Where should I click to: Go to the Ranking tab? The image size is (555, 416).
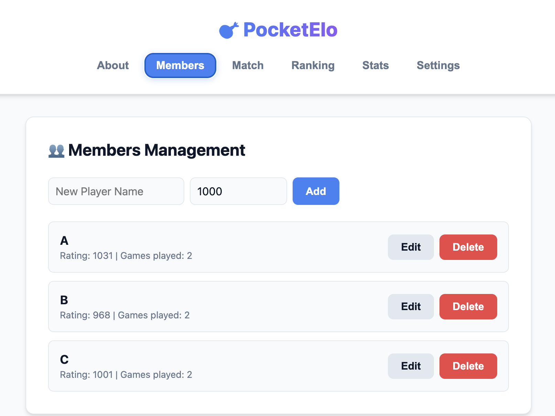(x=313, y=65)
